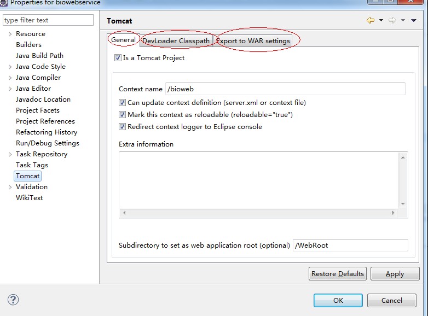The image size is (428, 316).
Task: Select Task Tags item
Action: [32, 165]
